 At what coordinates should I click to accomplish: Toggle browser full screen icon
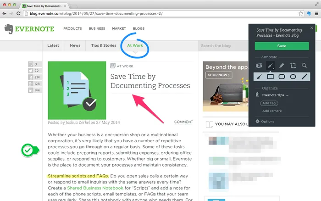(316, 4)
